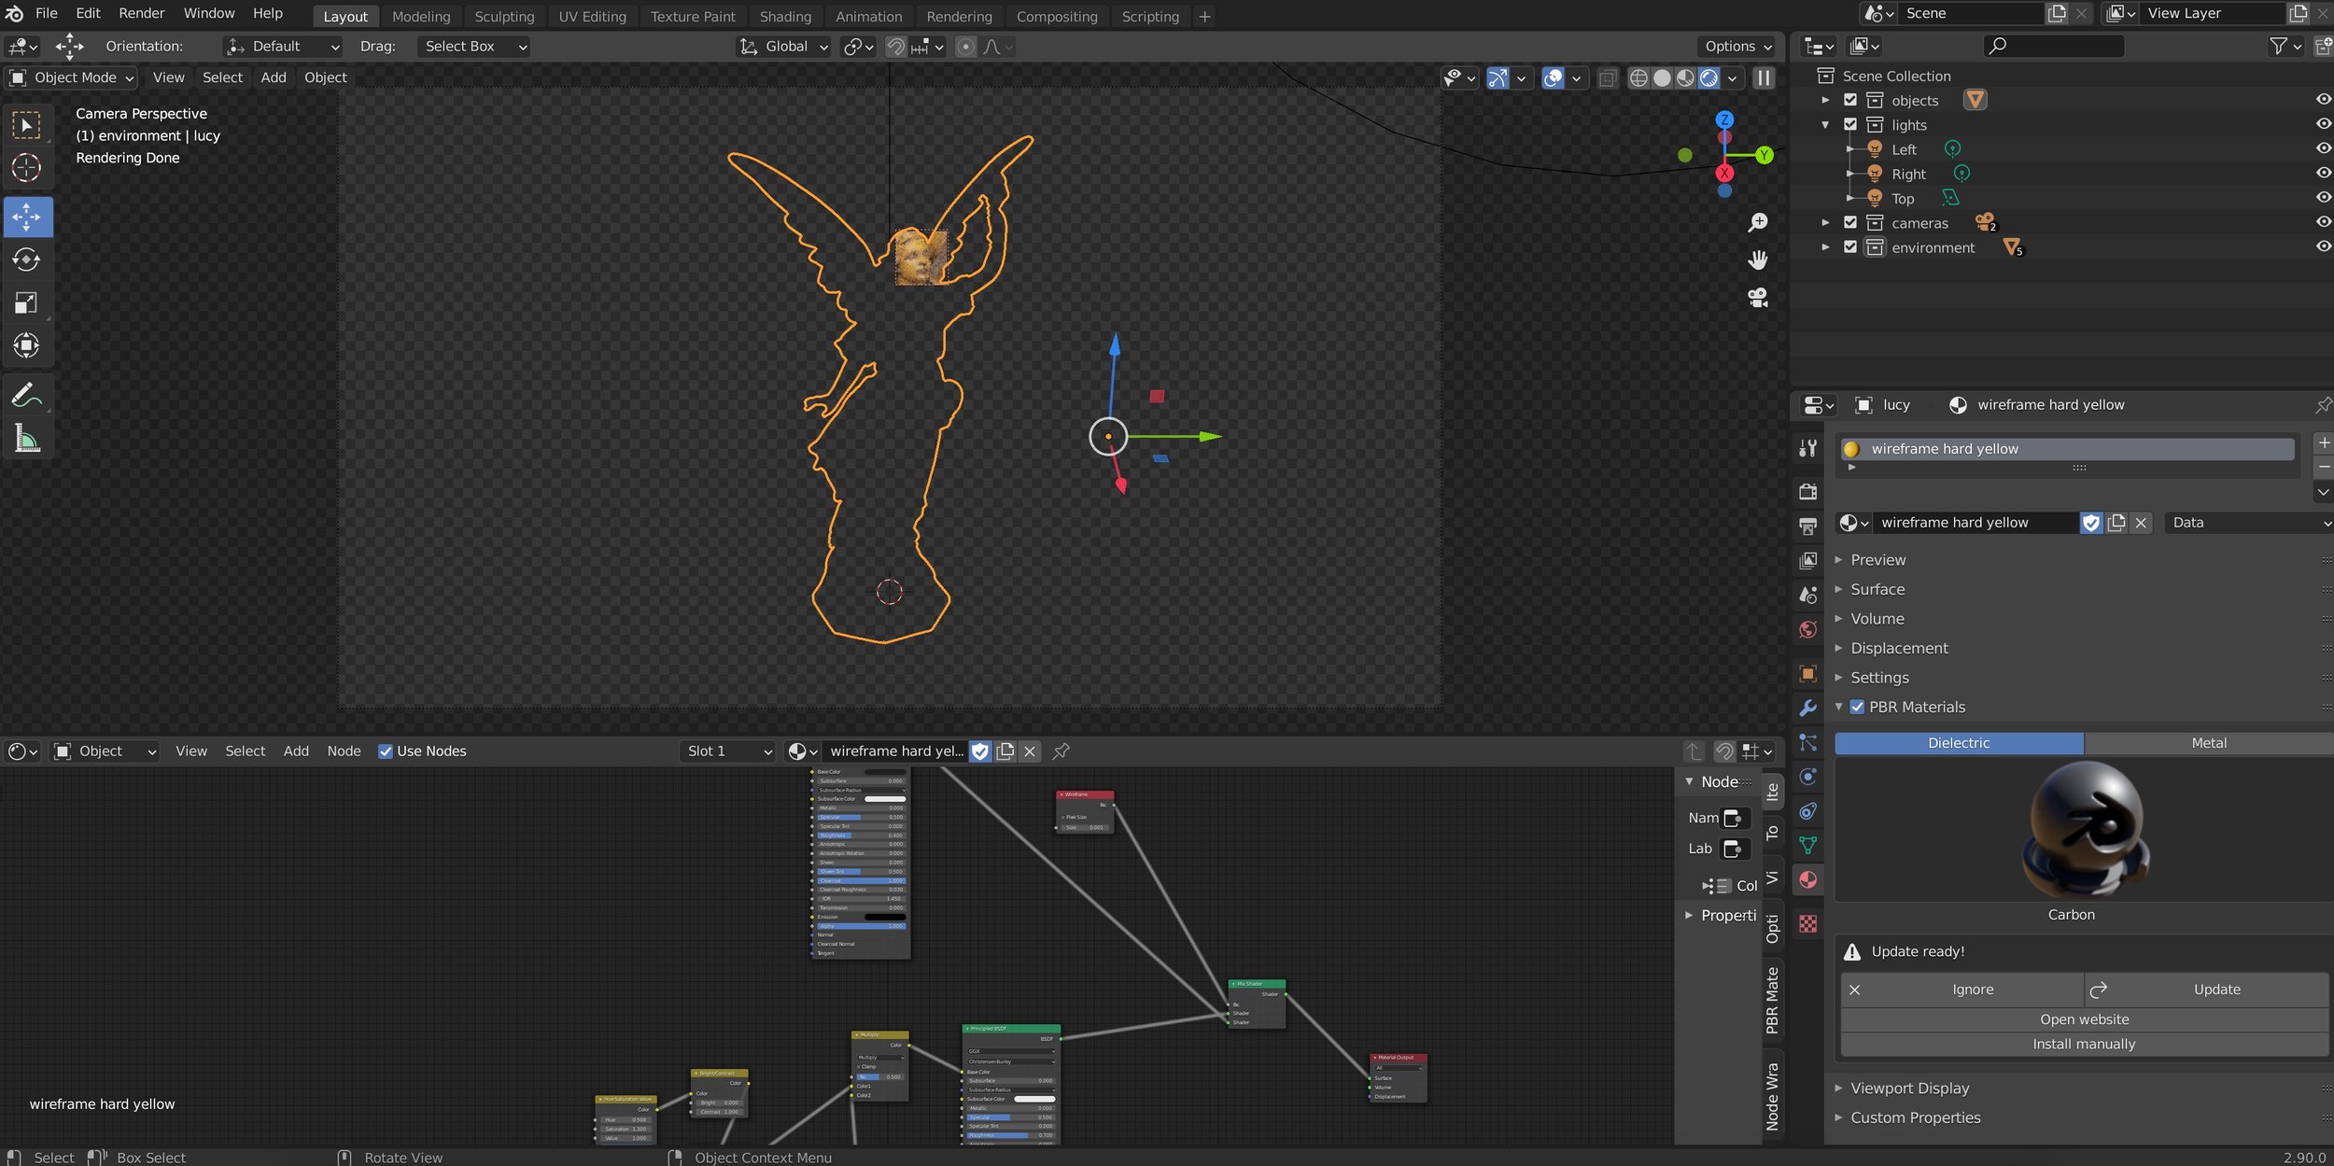Toggle fake user shield for the material
This screenshot has width=2334, height=1166.
tap(2091, 523)
